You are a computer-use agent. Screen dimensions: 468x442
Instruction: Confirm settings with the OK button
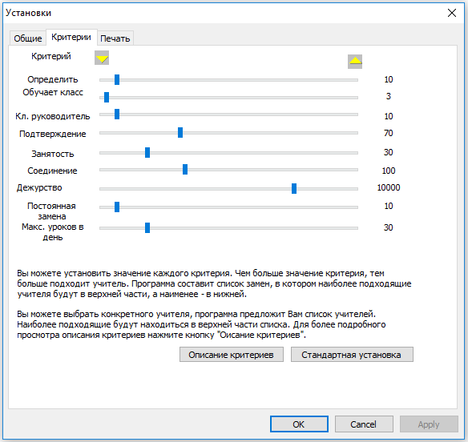(299, 424)
